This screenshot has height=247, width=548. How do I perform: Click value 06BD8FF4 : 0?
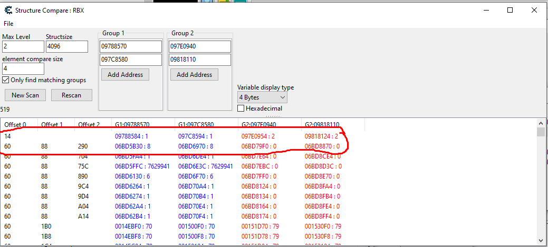coord(322,216)
